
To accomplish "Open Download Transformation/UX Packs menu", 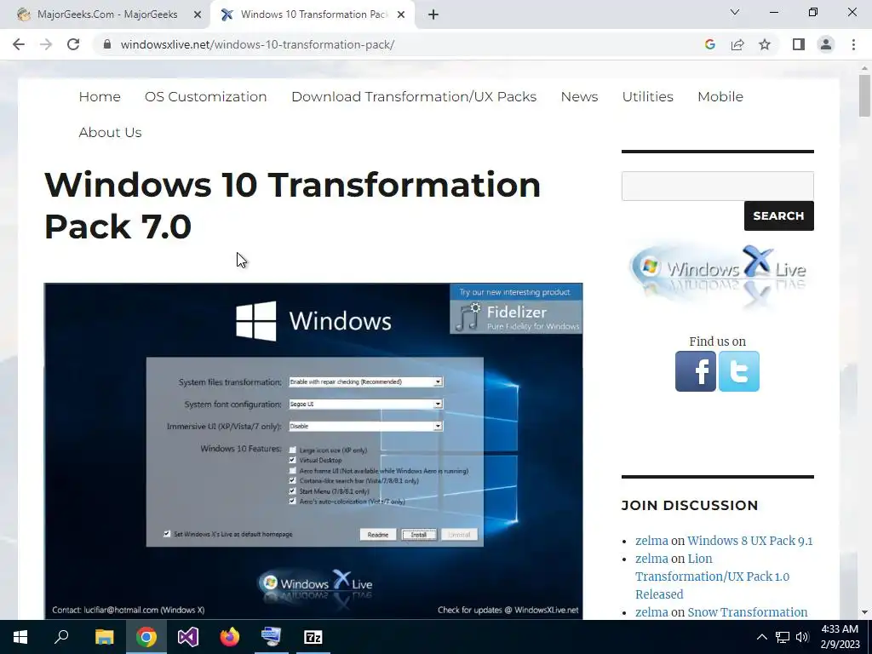I will [414, 97].
